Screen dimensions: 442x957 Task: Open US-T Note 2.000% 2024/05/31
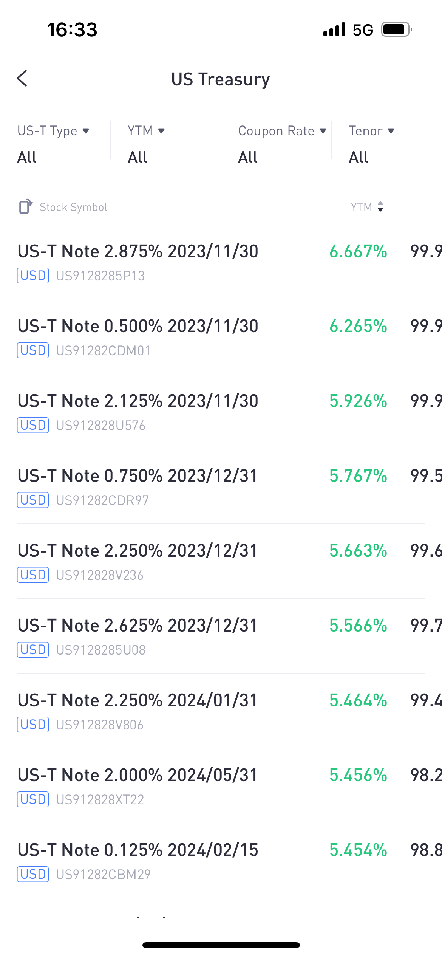pos(221,786)
